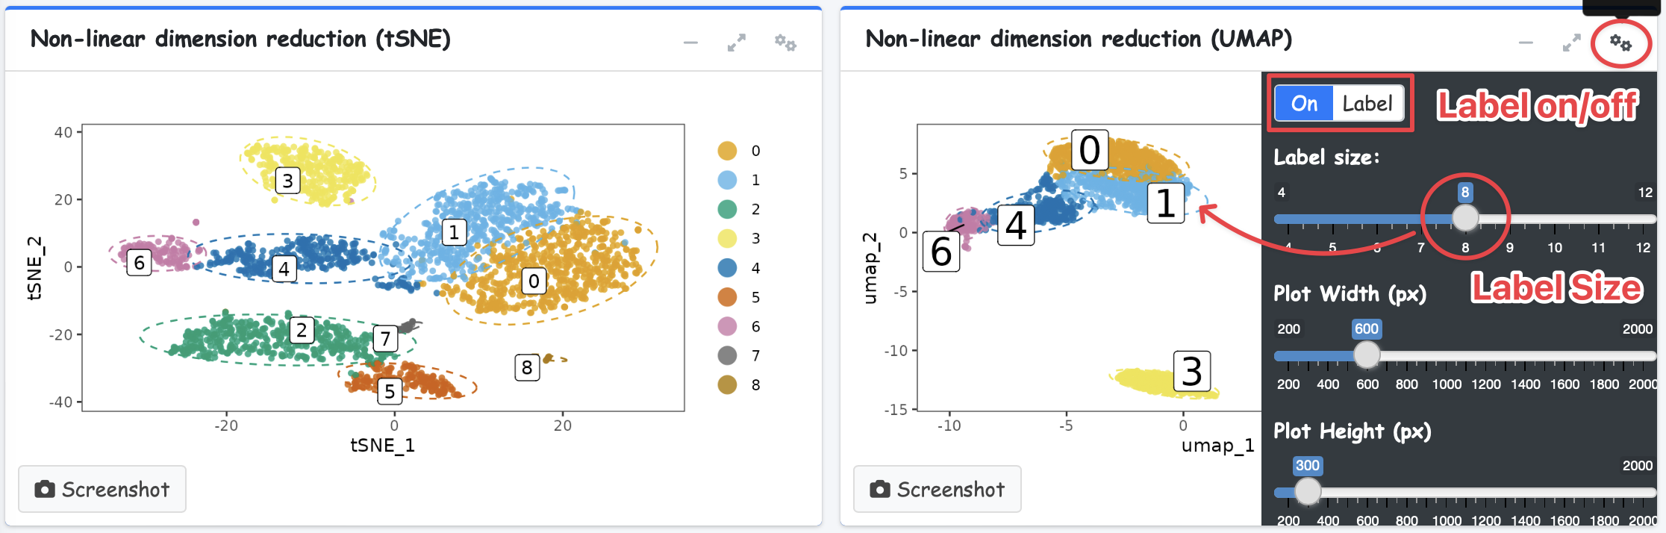Open tSNE panel settings gear icon
The image size is (1666, 533).
coord(784,43)
